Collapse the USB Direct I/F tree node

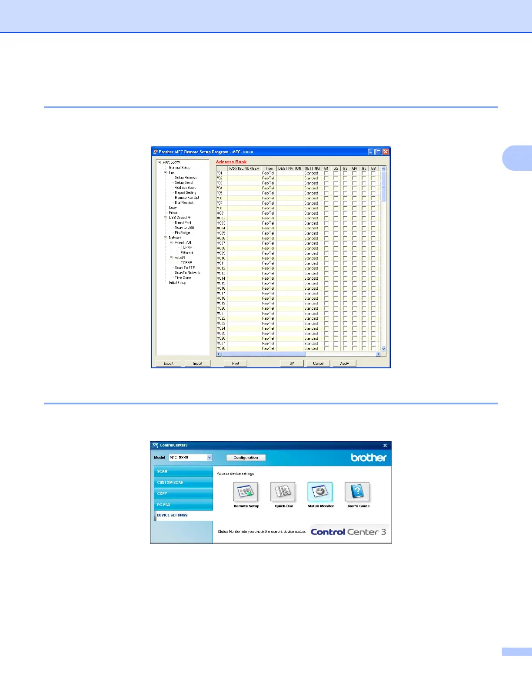point(166,218)
